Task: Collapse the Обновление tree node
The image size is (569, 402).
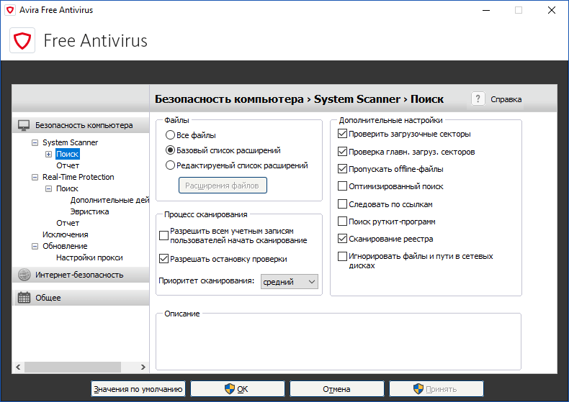Action: tap(35, 246)
